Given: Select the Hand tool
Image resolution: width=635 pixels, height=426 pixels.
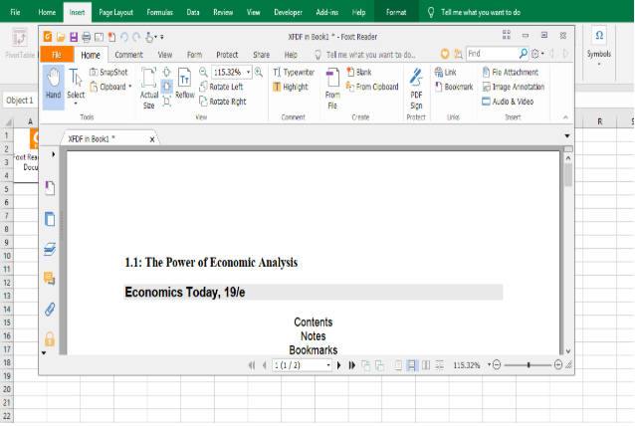Looking at the screenshot, I should coord(53,87).
